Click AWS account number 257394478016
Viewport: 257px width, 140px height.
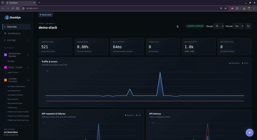click(11, 132)
